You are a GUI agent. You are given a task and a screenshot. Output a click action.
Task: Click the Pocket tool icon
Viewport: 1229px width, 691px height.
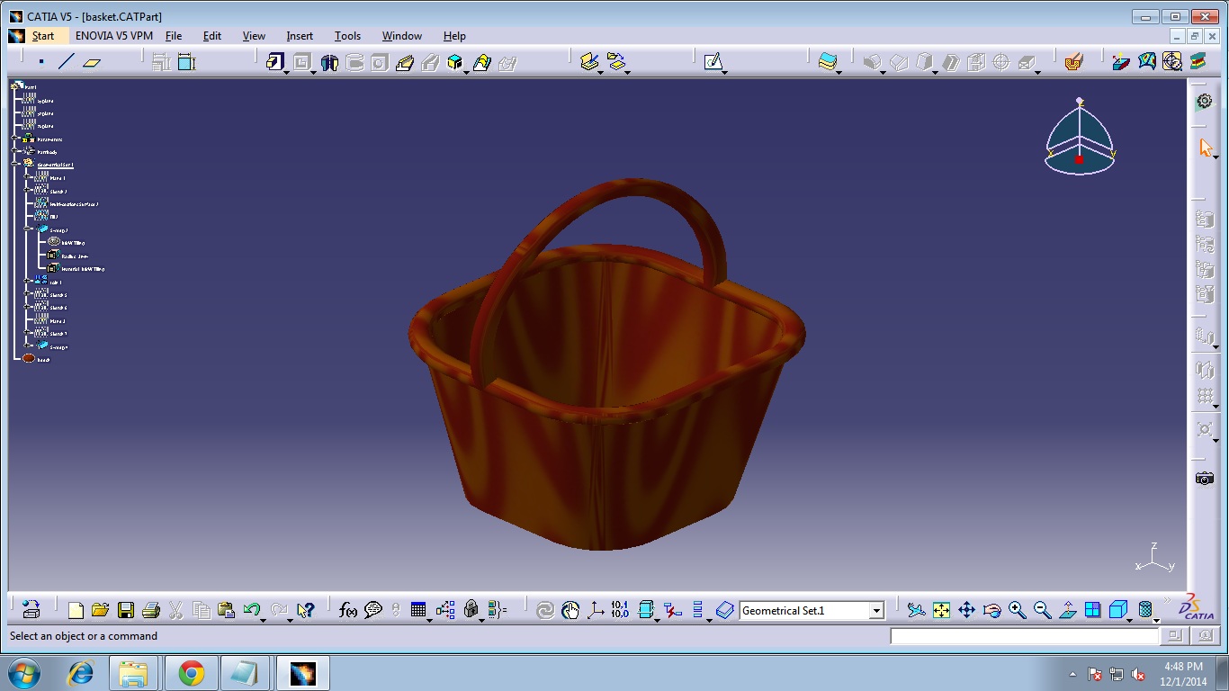click(301, 62)
